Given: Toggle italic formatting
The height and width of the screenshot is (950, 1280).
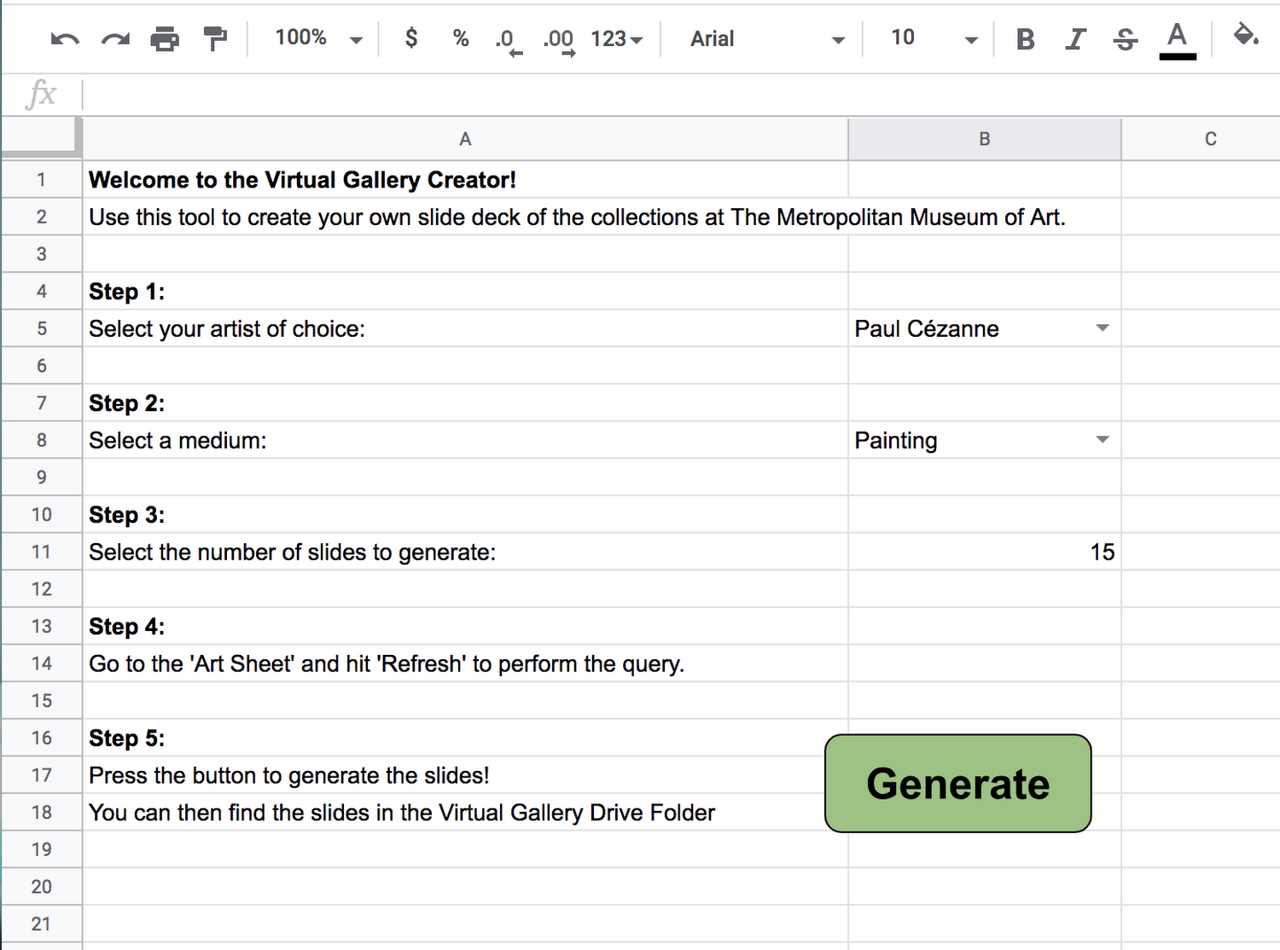Looking at the screenshot, I should (x=1075, y=38).
